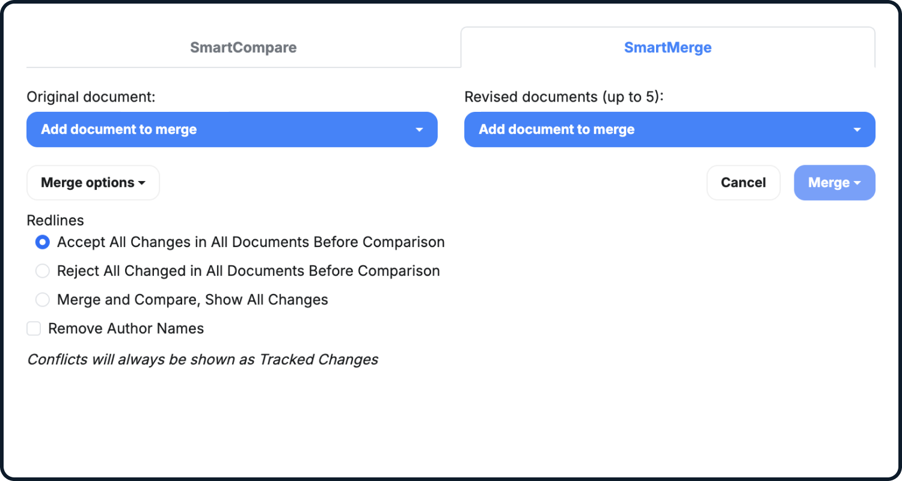The height and width of the screenshot is (481, 902).
Task: Select 'Accept All Changes in All Documents' radio button
Action: coord(43,242)
